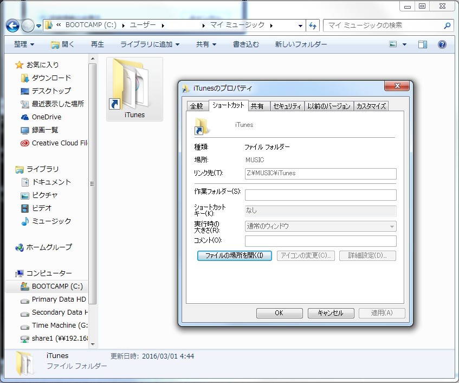Click キャンセル button

coord(331,313)
